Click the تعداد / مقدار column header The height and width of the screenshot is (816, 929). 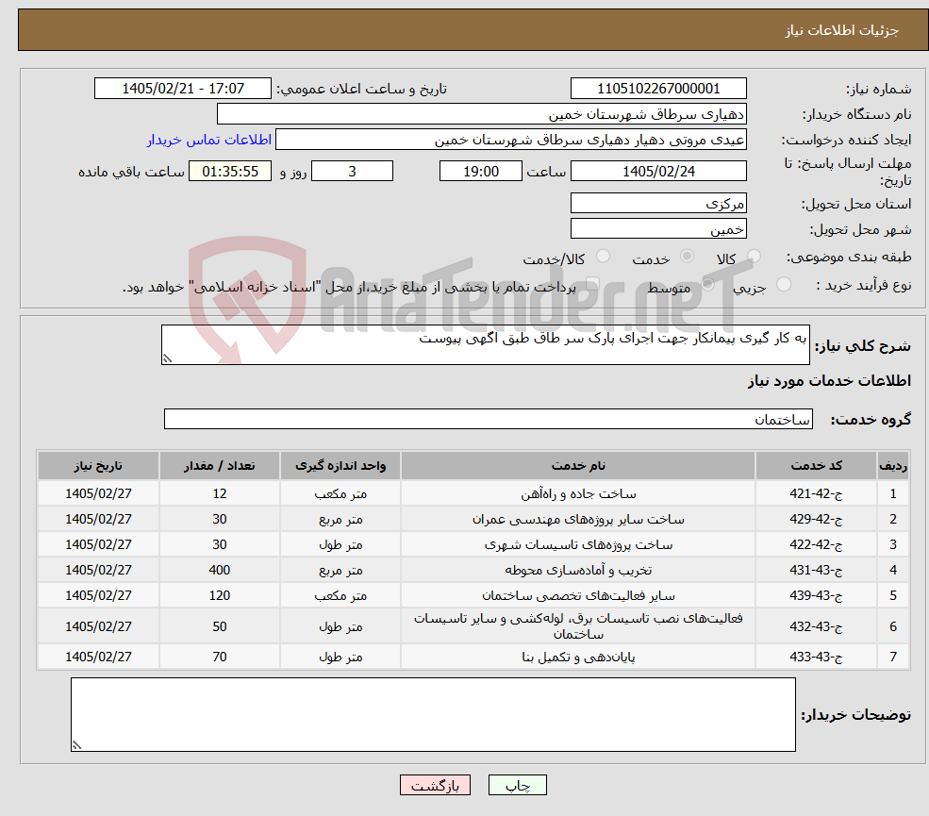click(219, 466)
